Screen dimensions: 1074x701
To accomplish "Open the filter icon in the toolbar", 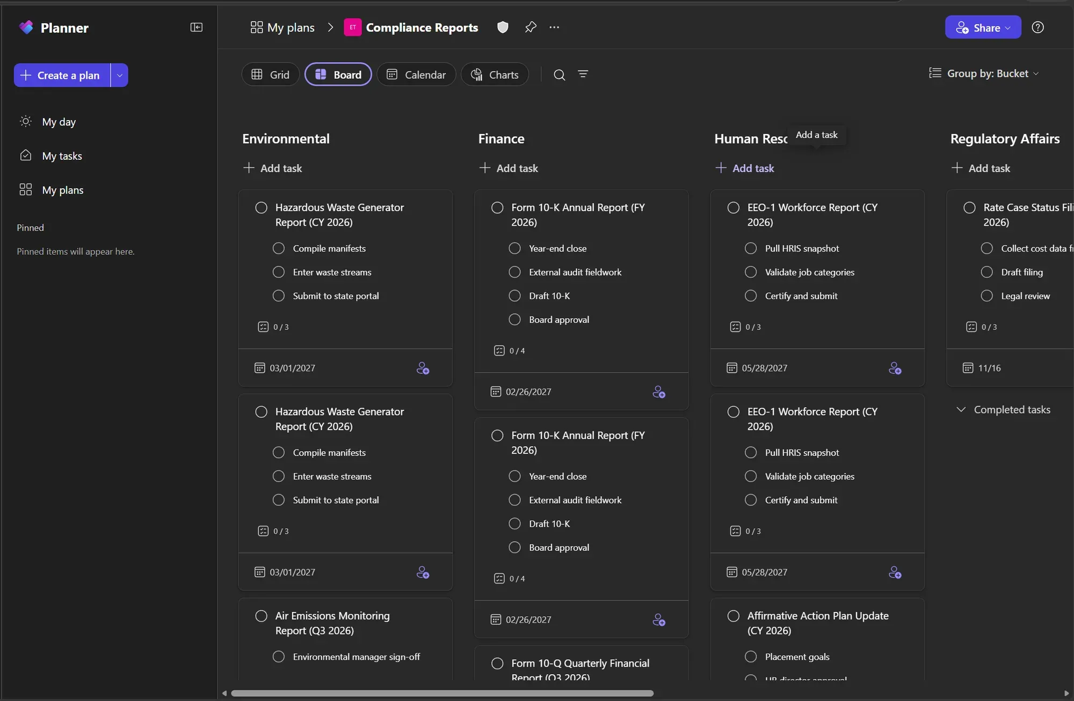I will pyautogui.click(x=583, y=74).
